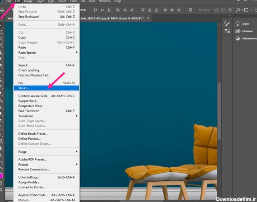Click the canvas scroll-up arrow
Viewport: 257px width, 202px height.
coord(219,25)
